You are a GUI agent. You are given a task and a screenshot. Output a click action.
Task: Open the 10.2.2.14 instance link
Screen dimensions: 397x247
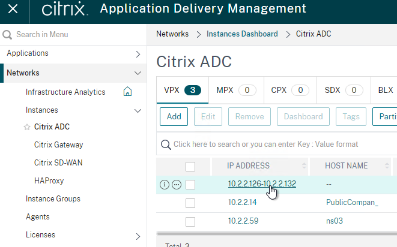[x=242, y=202]
